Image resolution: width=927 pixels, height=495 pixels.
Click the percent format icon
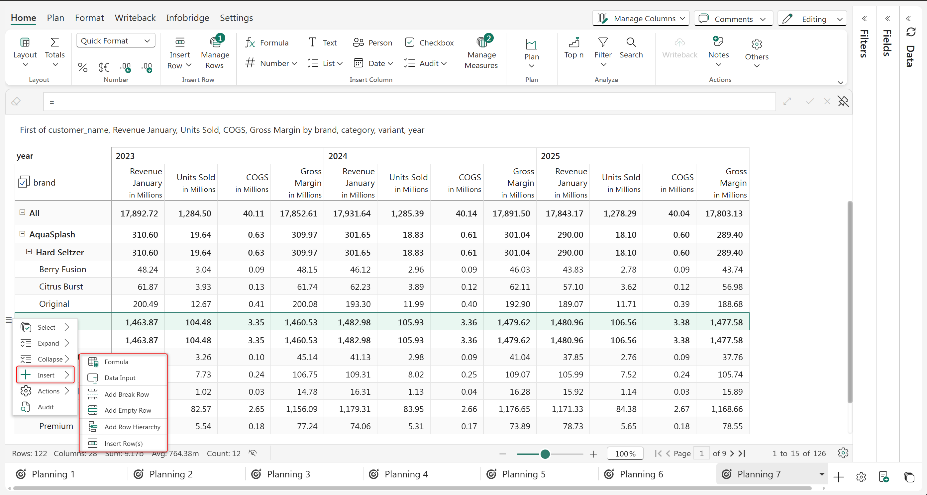[x=82, y=67]
